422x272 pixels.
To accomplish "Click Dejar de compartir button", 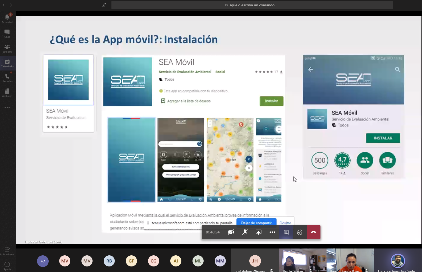I will click(x=256, y=223).
